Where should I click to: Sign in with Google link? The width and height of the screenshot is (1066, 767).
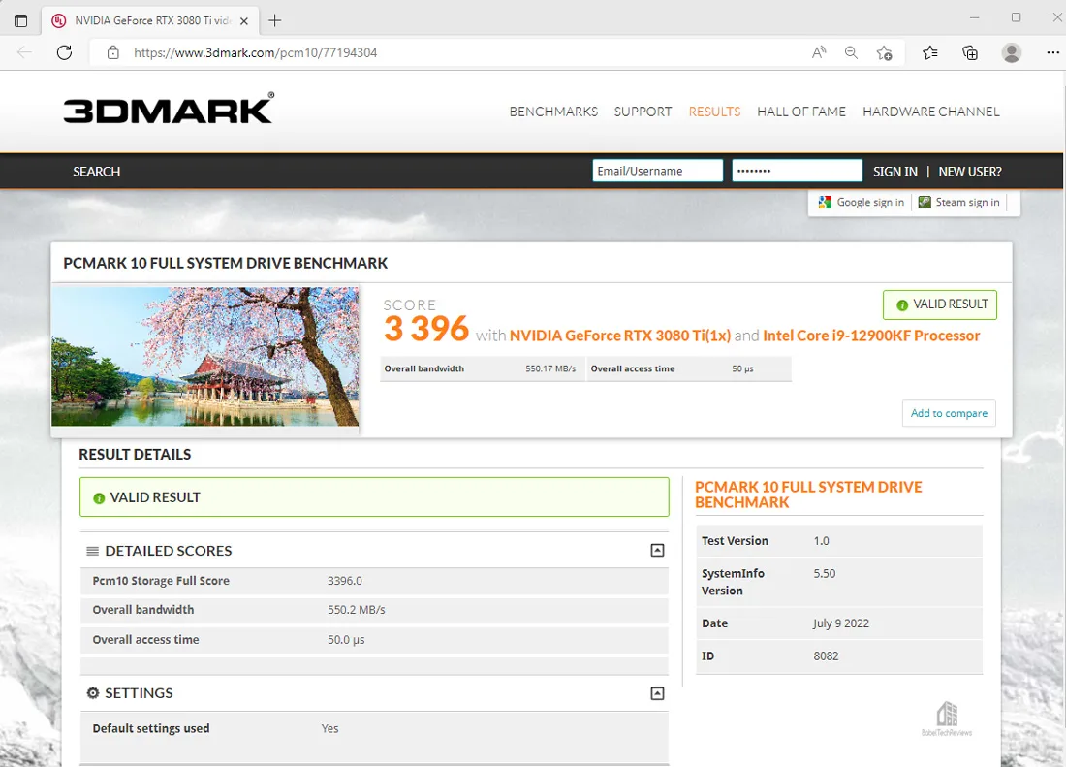click(x=870, y=202)
